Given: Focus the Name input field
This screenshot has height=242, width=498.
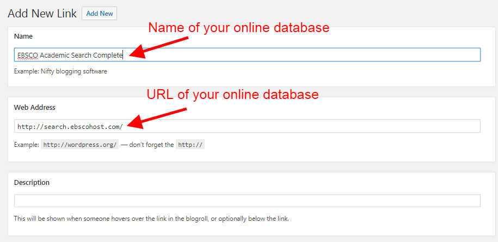Looking at the screenshot, I should click(x=299, y=54).
